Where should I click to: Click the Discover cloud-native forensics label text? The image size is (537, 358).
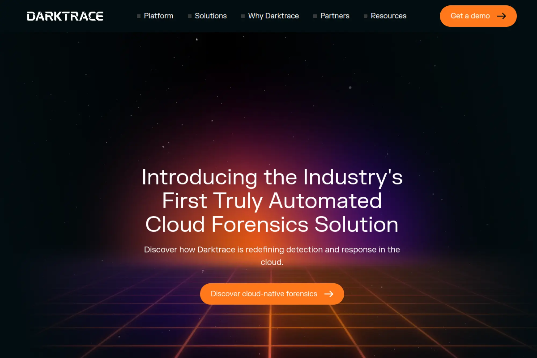264,294
